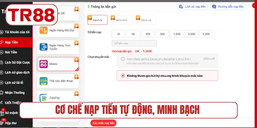
Task: Pick deposit amount 100
Action: click(x=147, y=34)
